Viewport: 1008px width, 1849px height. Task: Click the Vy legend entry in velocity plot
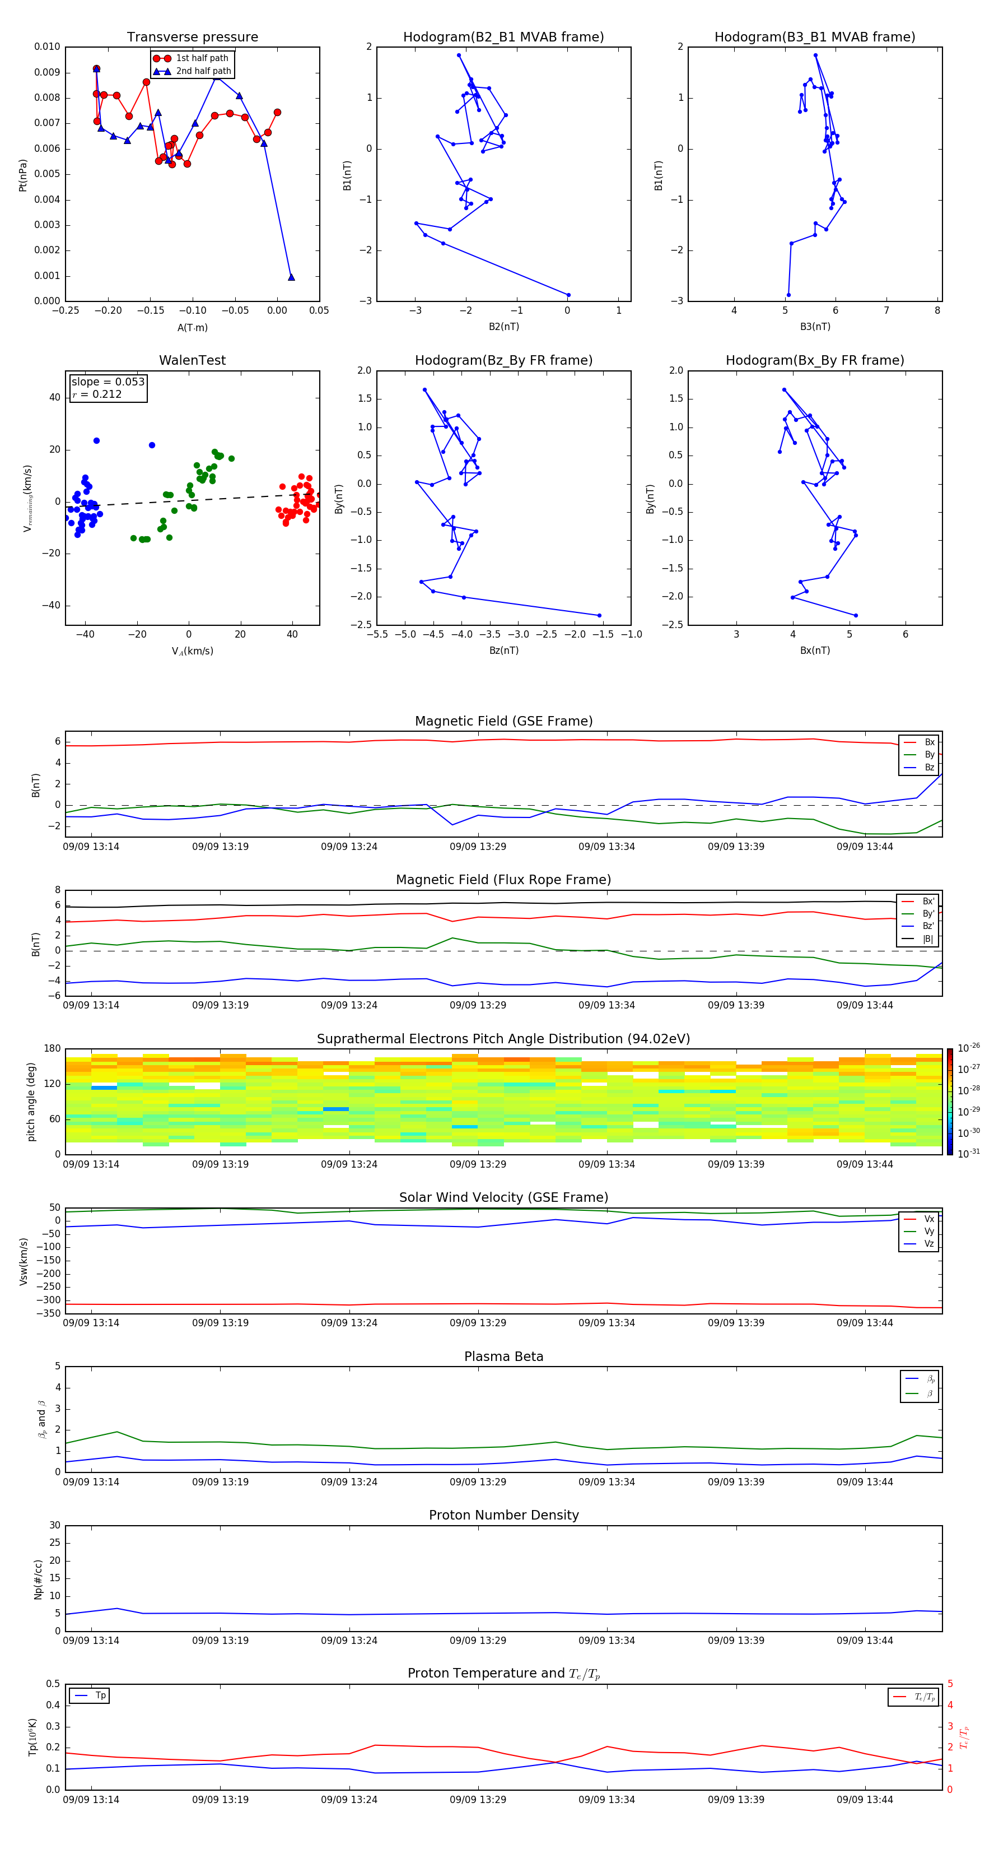920,1231
